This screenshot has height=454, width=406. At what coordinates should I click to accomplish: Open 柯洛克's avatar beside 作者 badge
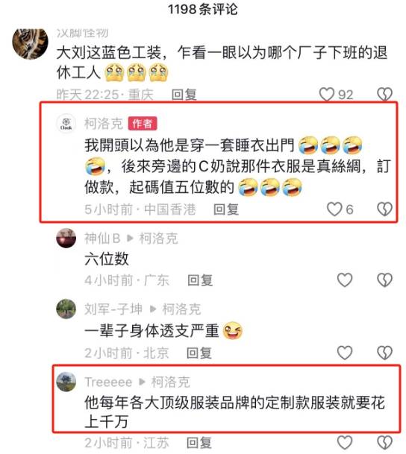[x=66, y=124]
